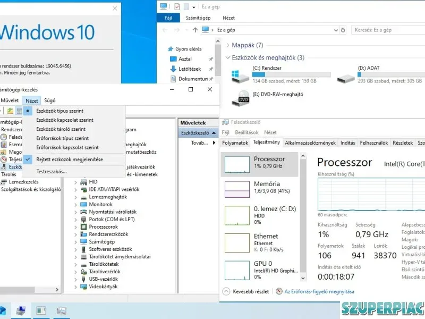Open the Számítógép ribbon tab
This screenshot has height=319, width=425.
(198, 18)
